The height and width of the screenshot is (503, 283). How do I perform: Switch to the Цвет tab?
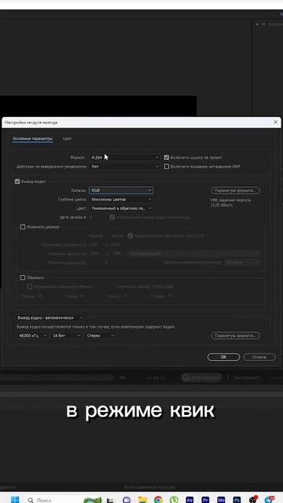[68, 139]
